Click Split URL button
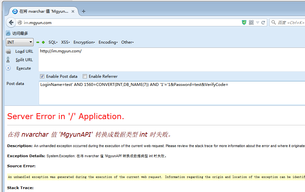The height and width of the screenshot is (192, 305). click(24, 60)
